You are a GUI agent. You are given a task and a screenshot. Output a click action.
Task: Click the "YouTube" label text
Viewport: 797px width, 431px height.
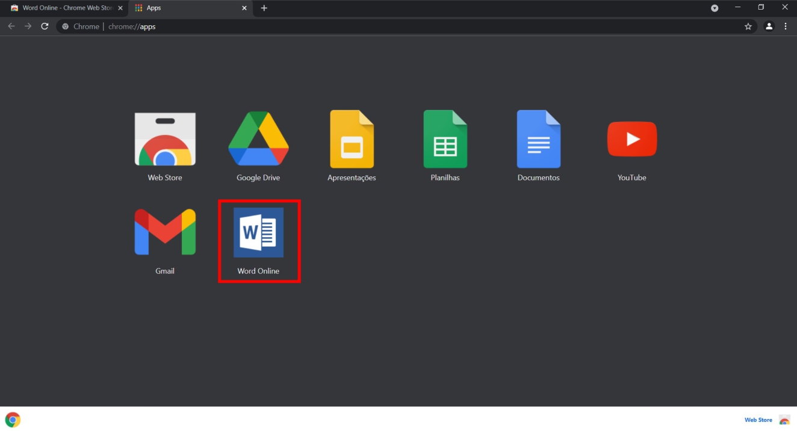(632, 178)
